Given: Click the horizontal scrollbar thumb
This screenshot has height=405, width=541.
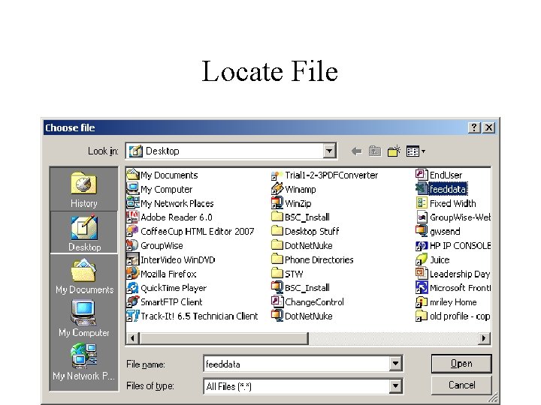Looking at the screenshot, I should [223, 338].
